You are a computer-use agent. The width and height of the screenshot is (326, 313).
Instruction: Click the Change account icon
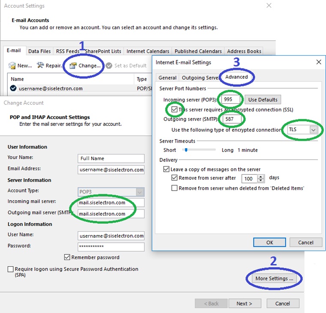73,66
